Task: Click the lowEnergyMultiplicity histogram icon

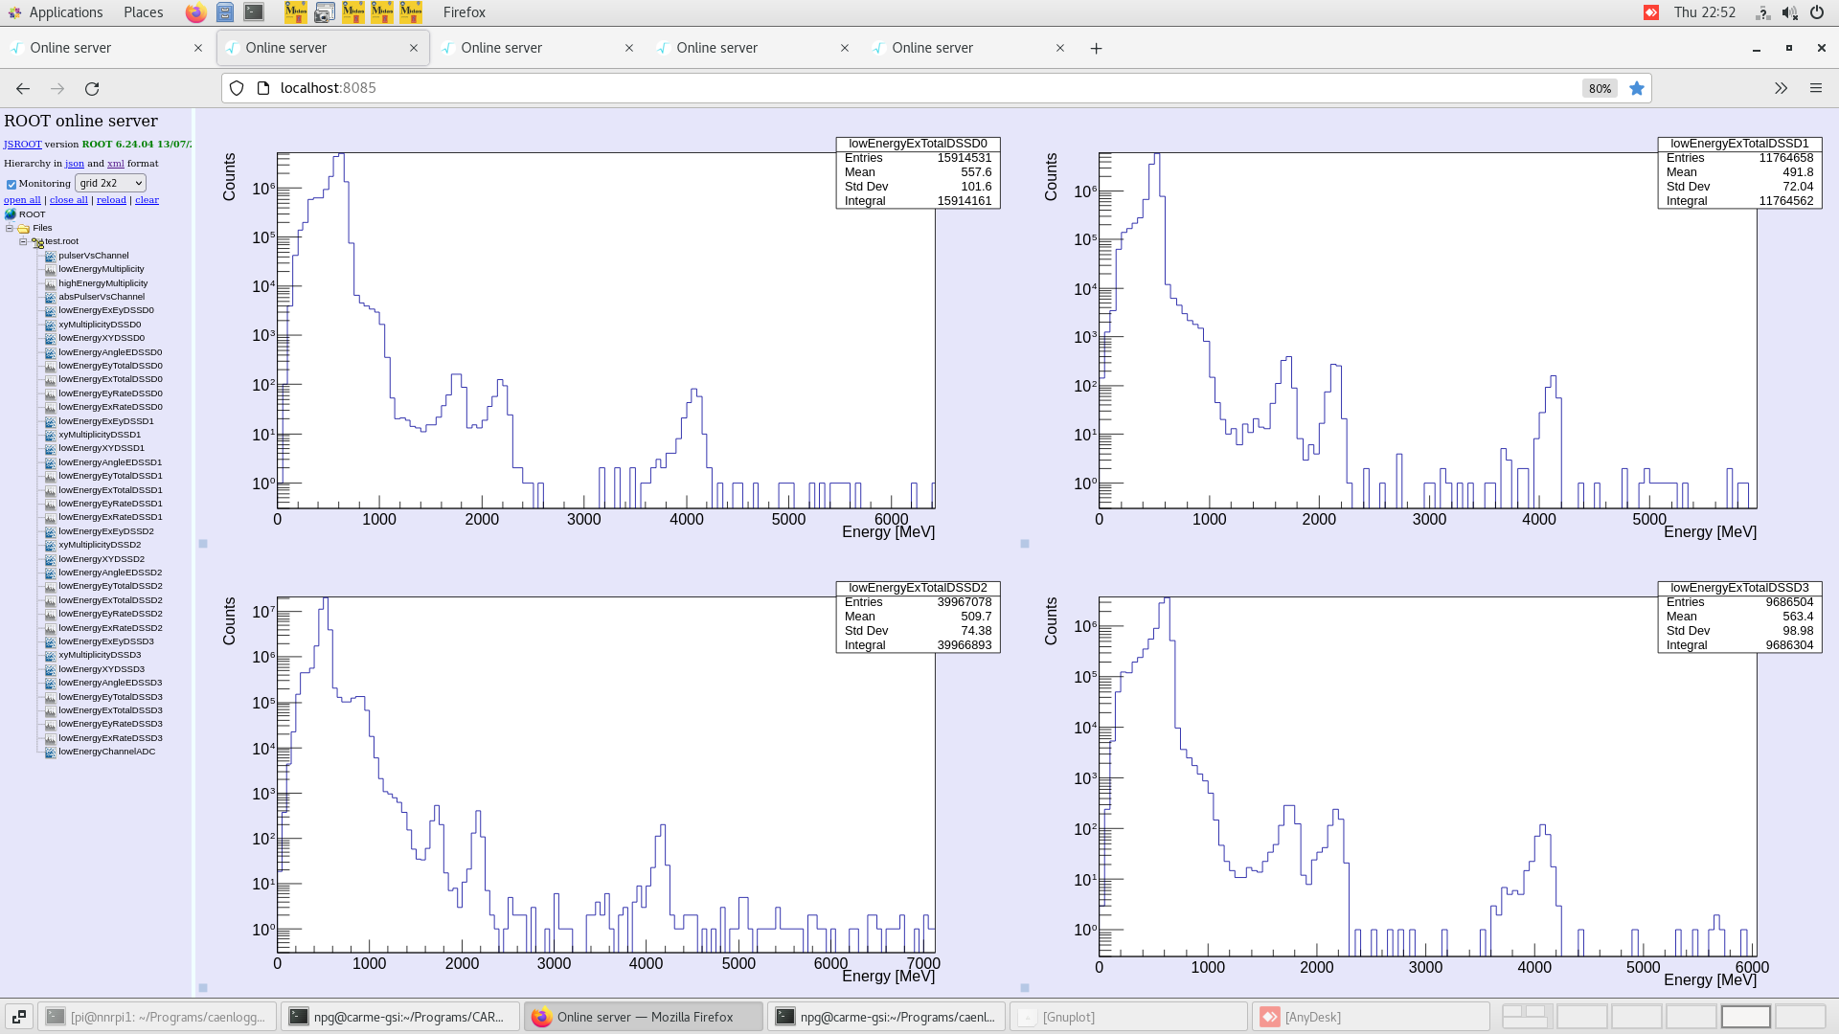Action: [x=50, y=269]
